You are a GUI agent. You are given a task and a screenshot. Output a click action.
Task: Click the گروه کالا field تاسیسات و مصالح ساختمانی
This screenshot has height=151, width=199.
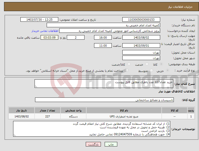click(x=104, y=100)
